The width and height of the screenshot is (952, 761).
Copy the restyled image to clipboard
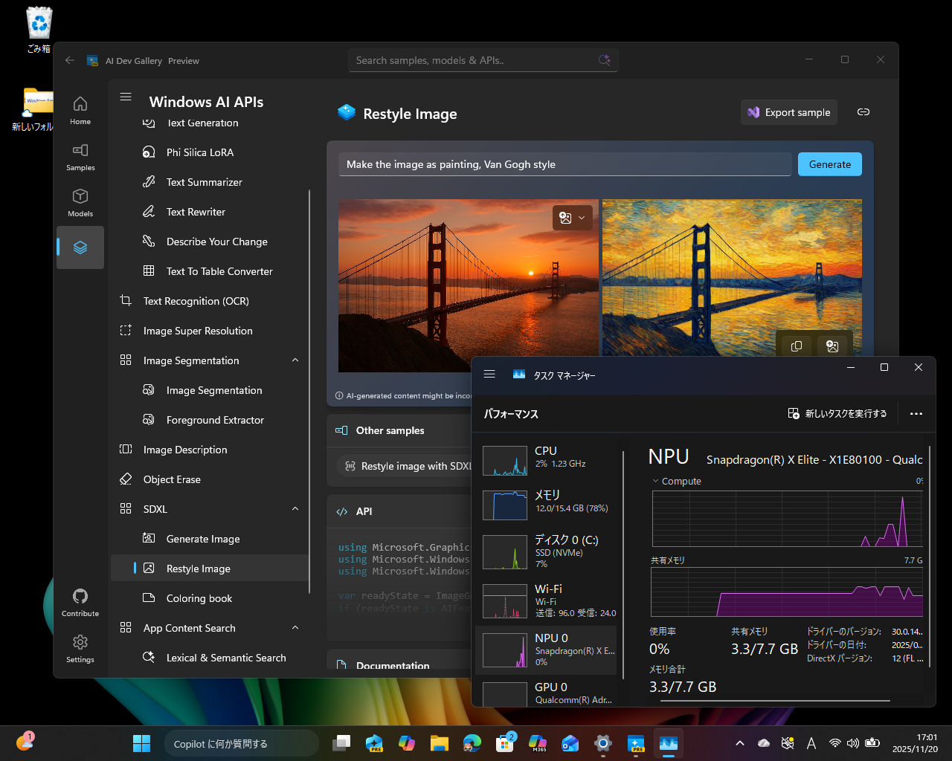797,345
